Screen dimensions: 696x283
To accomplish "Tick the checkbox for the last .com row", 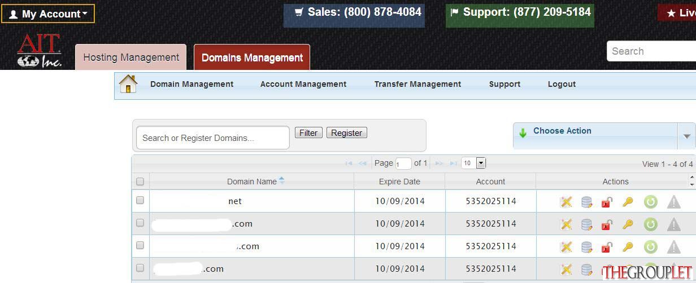I will [140, 268].
